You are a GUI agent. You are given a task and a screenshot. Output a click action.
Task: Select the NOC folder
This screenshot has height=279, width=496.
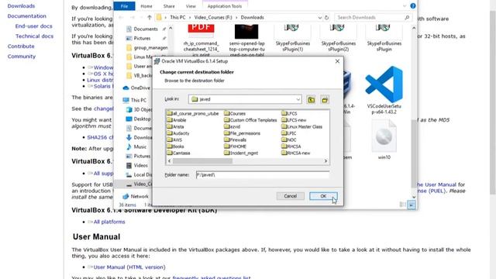coord(289,139)
